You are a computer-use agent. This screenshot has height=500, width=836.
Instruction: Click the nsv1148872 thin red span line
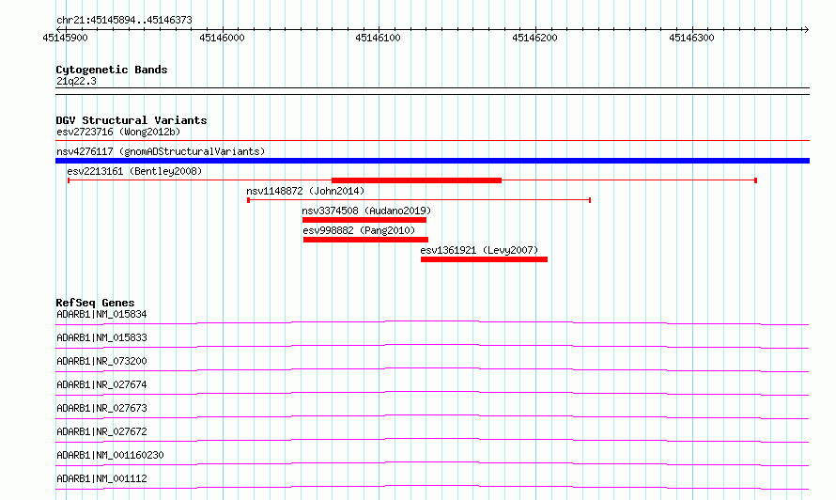click(x=419, y=200)
